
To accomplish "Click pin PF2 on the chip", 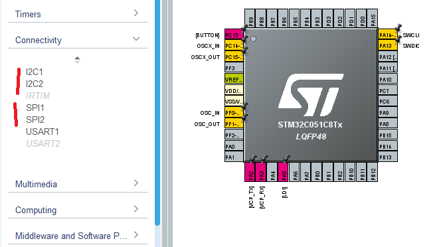I will (x=234, y=135).
